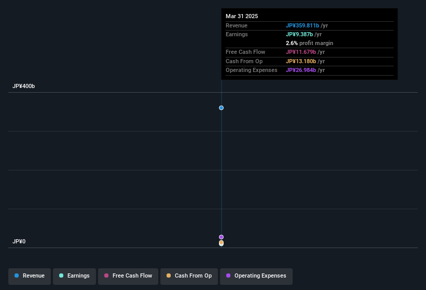The width and height of the screenshot is (426, 290).
Task: Toggle the Revenue legend button
Action: click(x=30, y=276)
